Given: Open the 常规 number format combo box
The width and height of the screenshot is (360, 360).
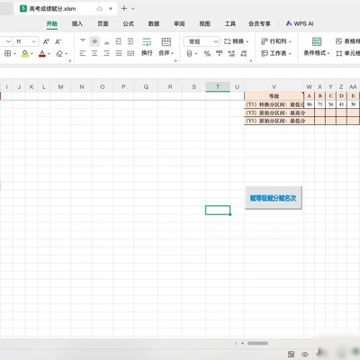Looking at the screenshot, I should 202,41.
